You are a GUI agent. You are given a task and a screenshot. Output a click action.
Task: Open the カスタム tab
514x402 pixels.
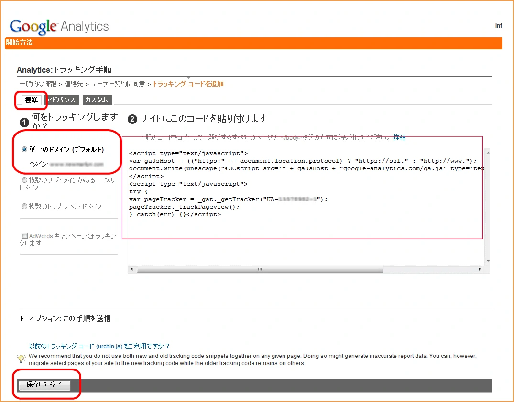pos(97,100)
